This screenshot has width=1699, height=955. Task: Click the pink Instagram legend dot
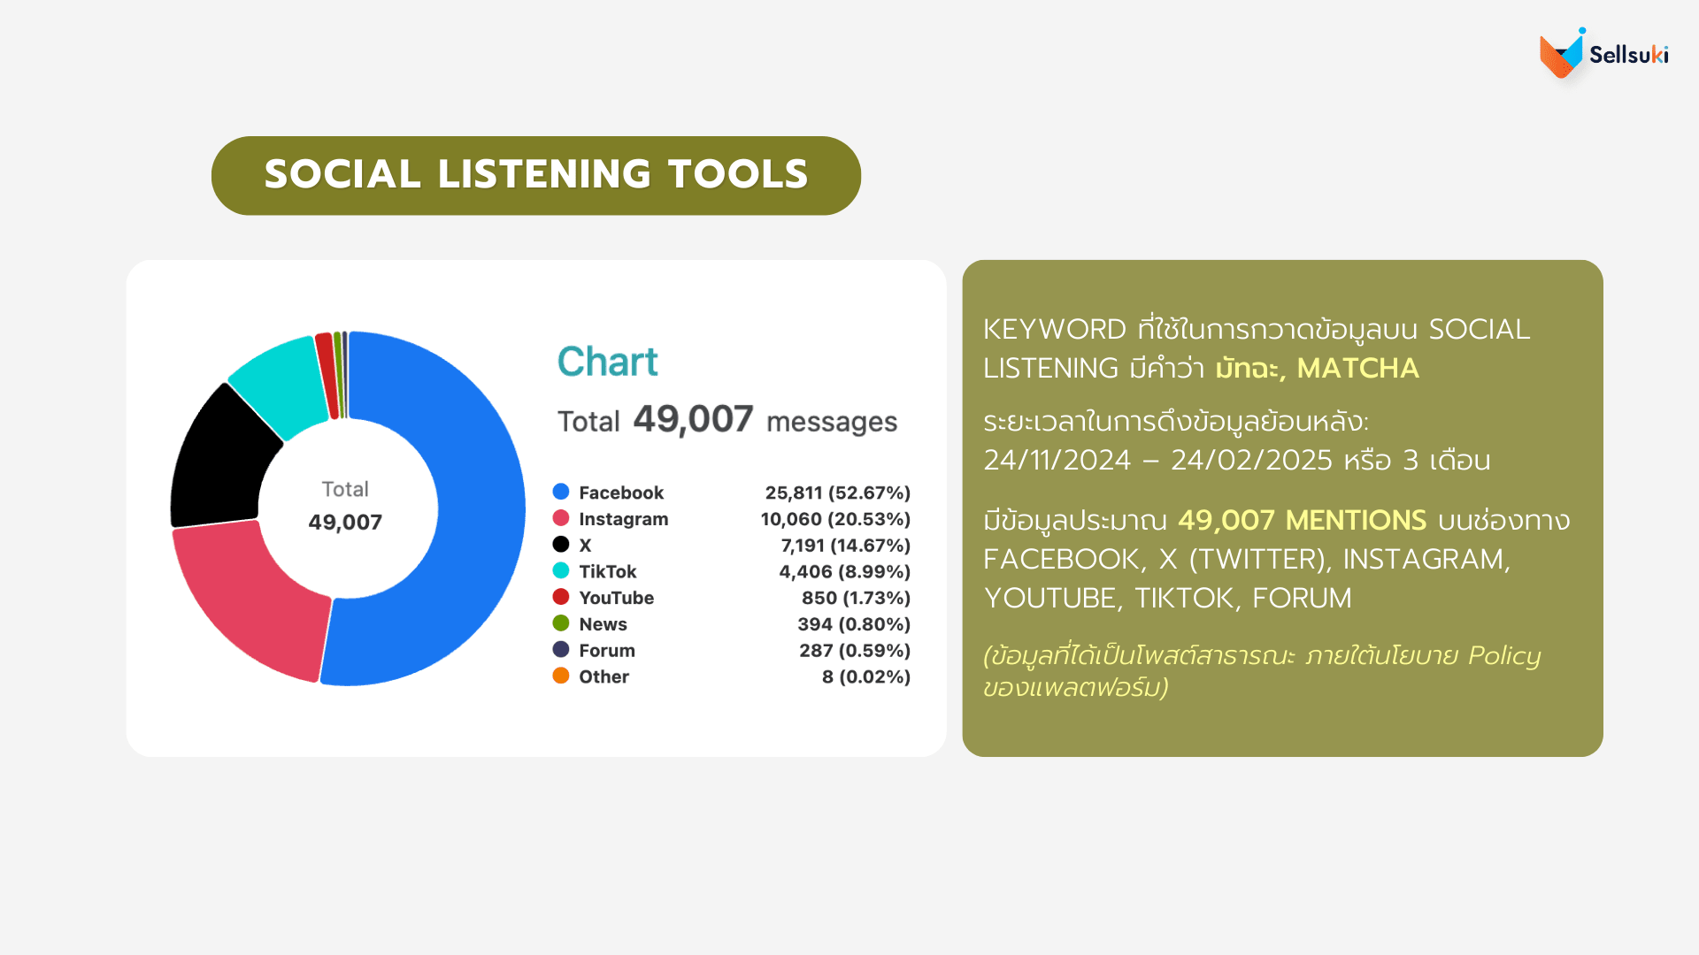coord(561,518)
